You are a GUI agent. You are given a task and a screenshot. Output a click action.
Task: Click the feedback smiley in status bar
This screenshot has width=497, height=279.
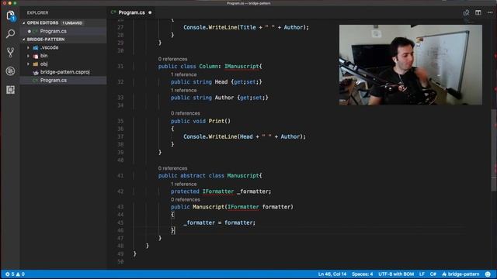pos(488,274)
